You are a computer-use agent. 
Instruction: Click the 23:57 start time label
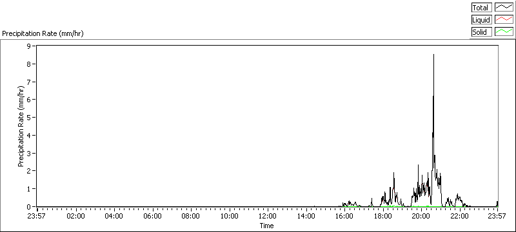pos(37,217)
